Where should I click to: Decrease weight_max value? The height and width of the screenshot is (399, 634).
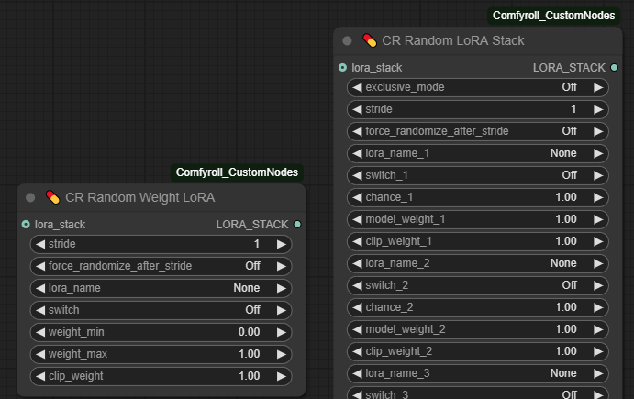pos(40,354)
